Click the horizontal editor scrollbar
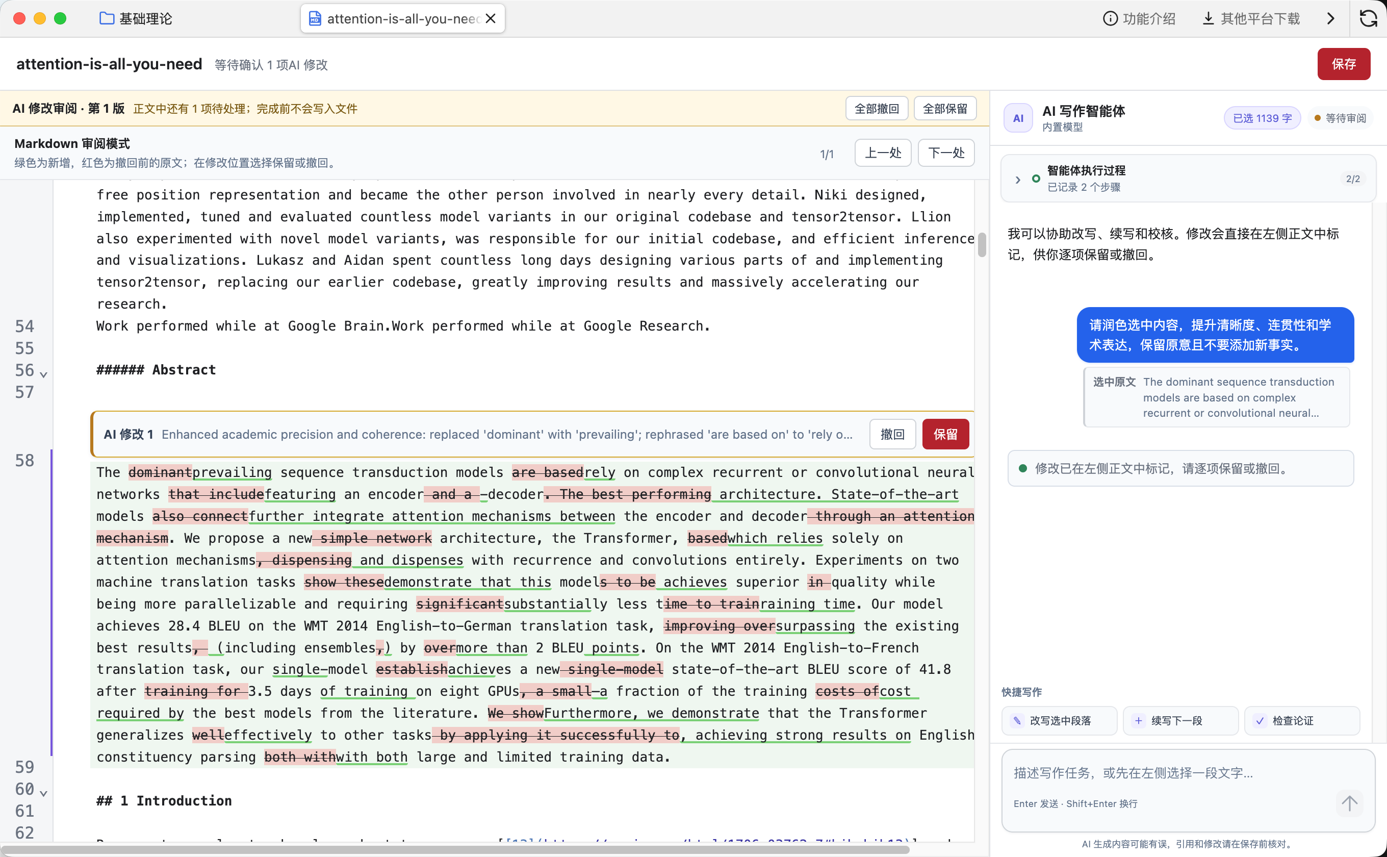 pos(454,850)
